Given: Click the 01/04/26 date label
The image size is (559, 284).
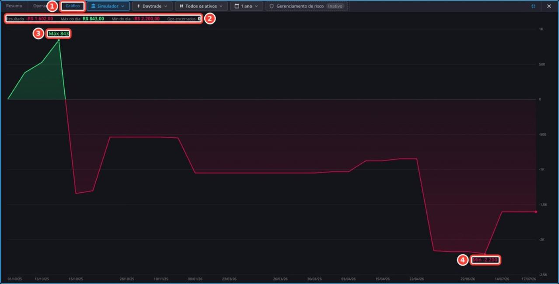Looking at the screenshot, I should coord(349,279).
